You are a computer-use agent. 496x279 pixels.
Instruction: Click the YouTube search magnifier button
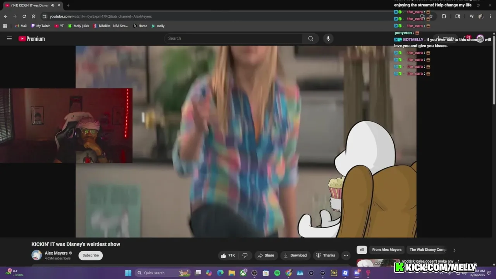[311, 38]
